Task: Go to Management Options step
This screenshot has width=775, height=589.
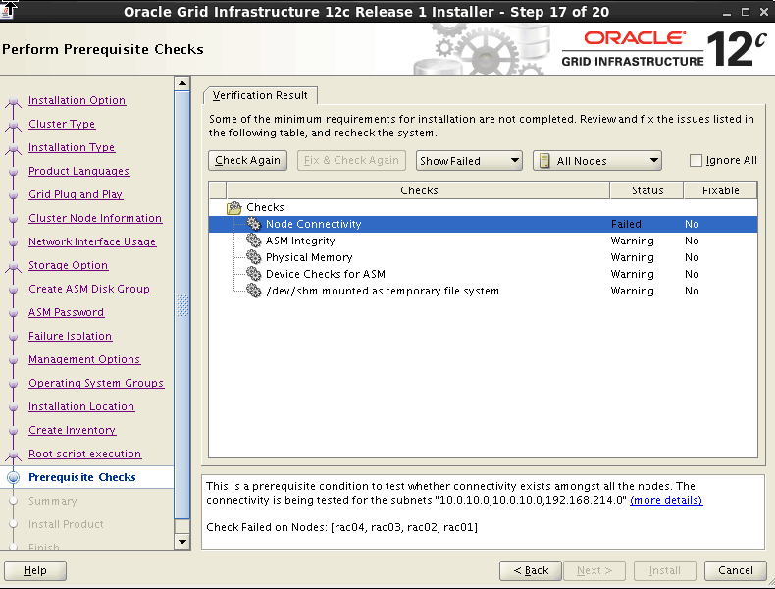Action: point(84,359)
